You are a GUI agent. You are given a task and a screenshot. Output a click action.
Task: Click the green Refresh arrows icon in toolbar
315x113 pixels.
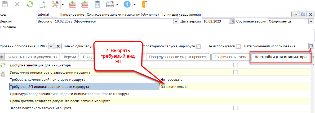30,4
